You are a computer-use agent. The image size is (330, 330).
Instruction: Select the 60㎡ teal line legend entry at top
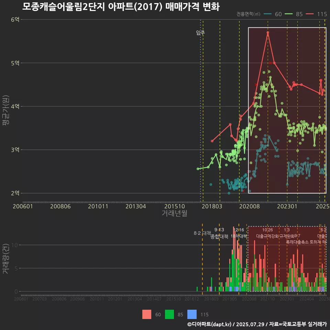coord(273,14)
